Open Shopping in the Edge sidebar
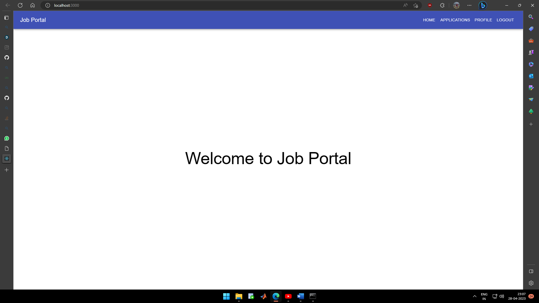 click(x=531, y=29)
